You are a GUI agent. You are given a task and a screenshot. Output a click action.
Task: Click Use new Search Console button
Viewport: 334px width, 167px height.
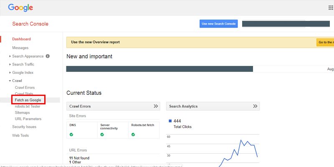point(218,24)
